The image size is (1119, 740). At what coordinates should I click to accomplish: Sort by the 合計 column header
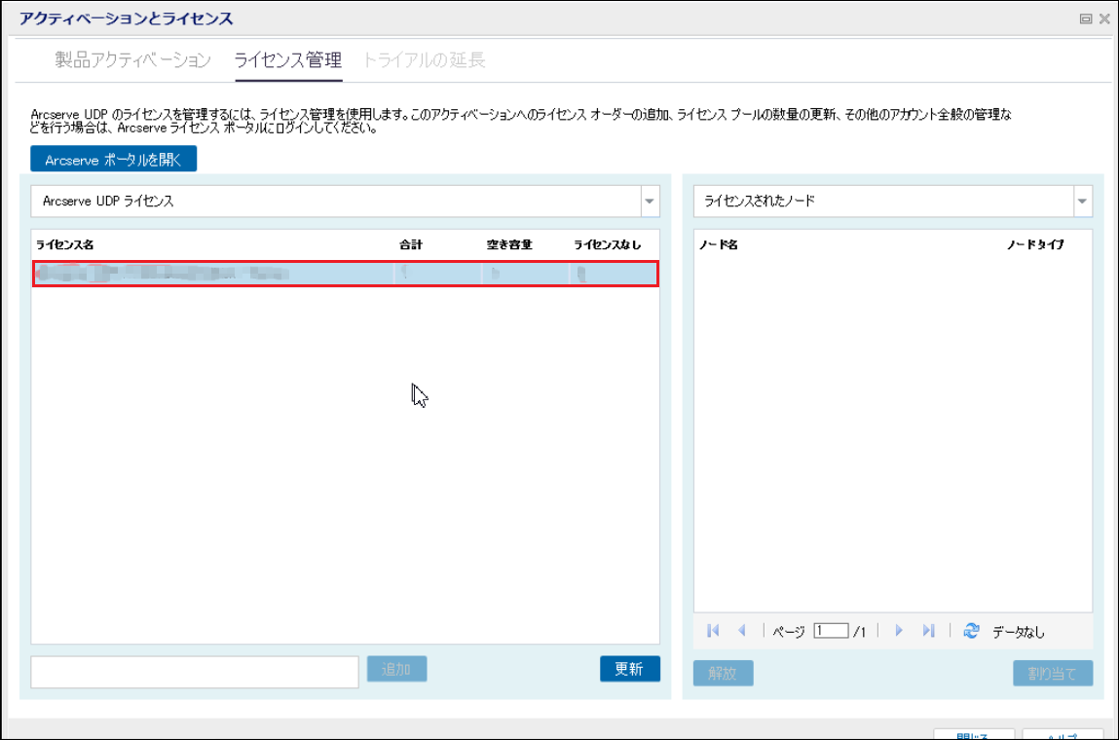click(411, 244)
